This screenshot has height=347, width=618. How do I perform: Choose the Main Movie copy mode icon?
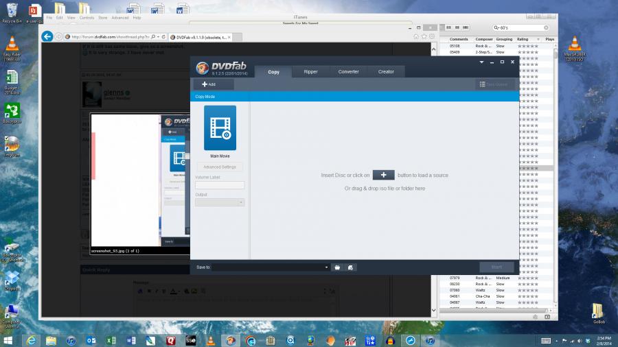pyautogui.click(x=220, y=128)
